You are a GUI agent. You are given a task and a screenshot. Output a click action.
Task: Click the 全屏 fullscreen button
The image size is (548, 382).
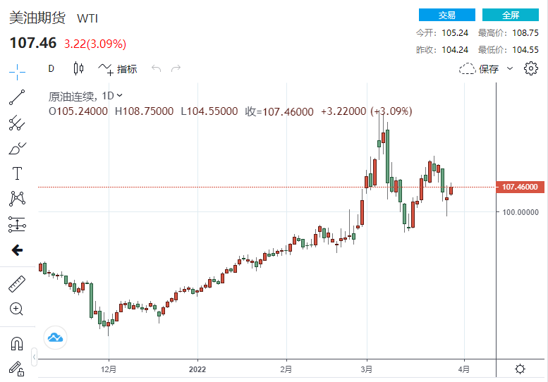(x=511, y=15)
